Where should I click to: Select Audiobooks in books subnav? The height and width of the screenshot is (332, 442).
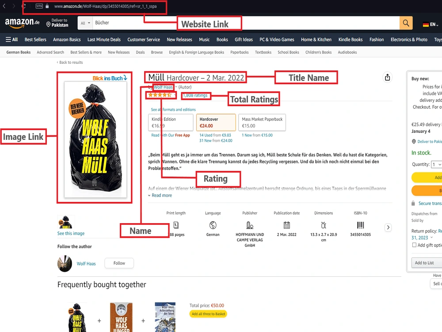tap(347, 52)
